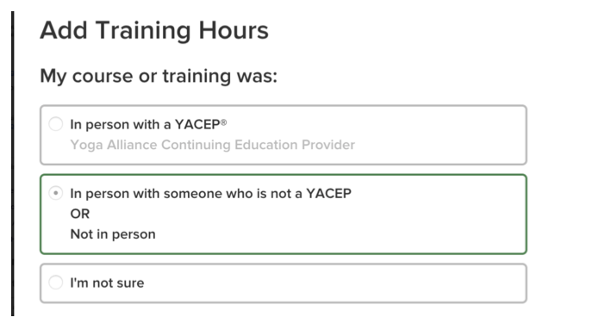Click the word "was:" in the question heading
Viewport: 599px width, 336px height.
click(x=257, y=76)
